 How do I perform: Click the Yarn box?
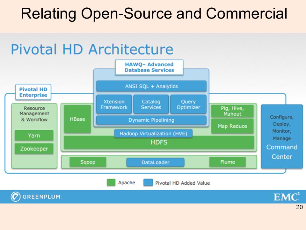[34, 135]
